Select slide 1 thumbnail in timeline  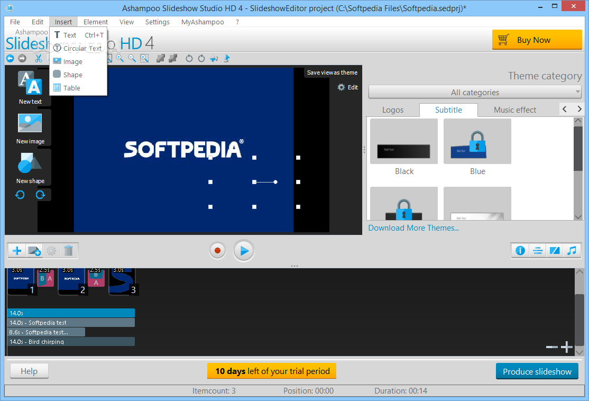22,281
